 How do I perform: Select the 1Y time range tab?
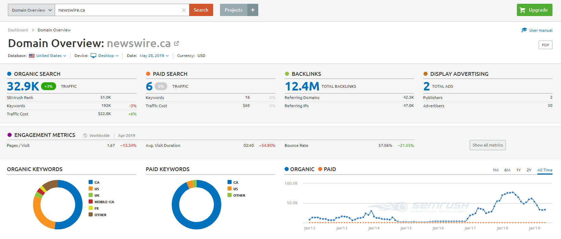click(x=519, y=170)
